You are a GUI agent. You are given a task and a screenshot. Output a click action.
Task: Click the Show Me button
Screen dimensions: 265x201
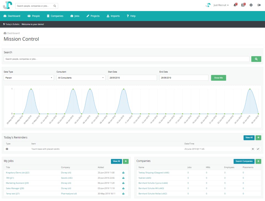[218, 78]
